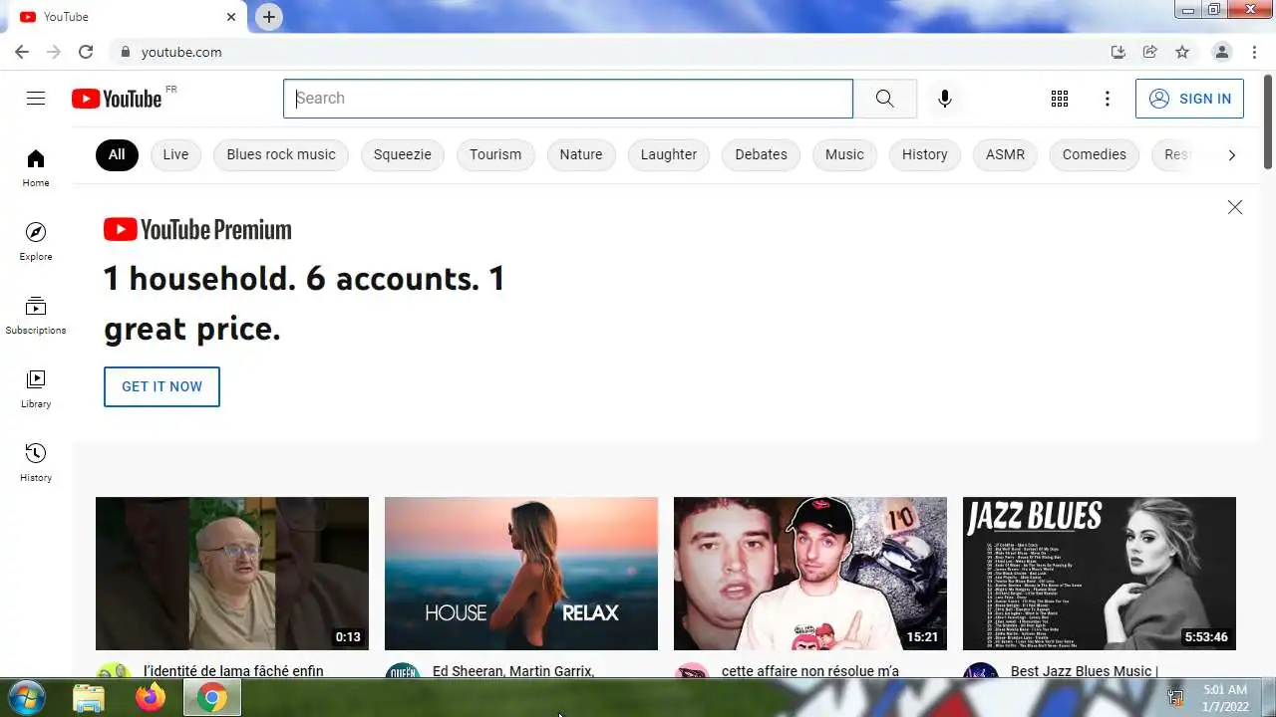
Task: Click the browser forward arrow
Action: (54, 52)
